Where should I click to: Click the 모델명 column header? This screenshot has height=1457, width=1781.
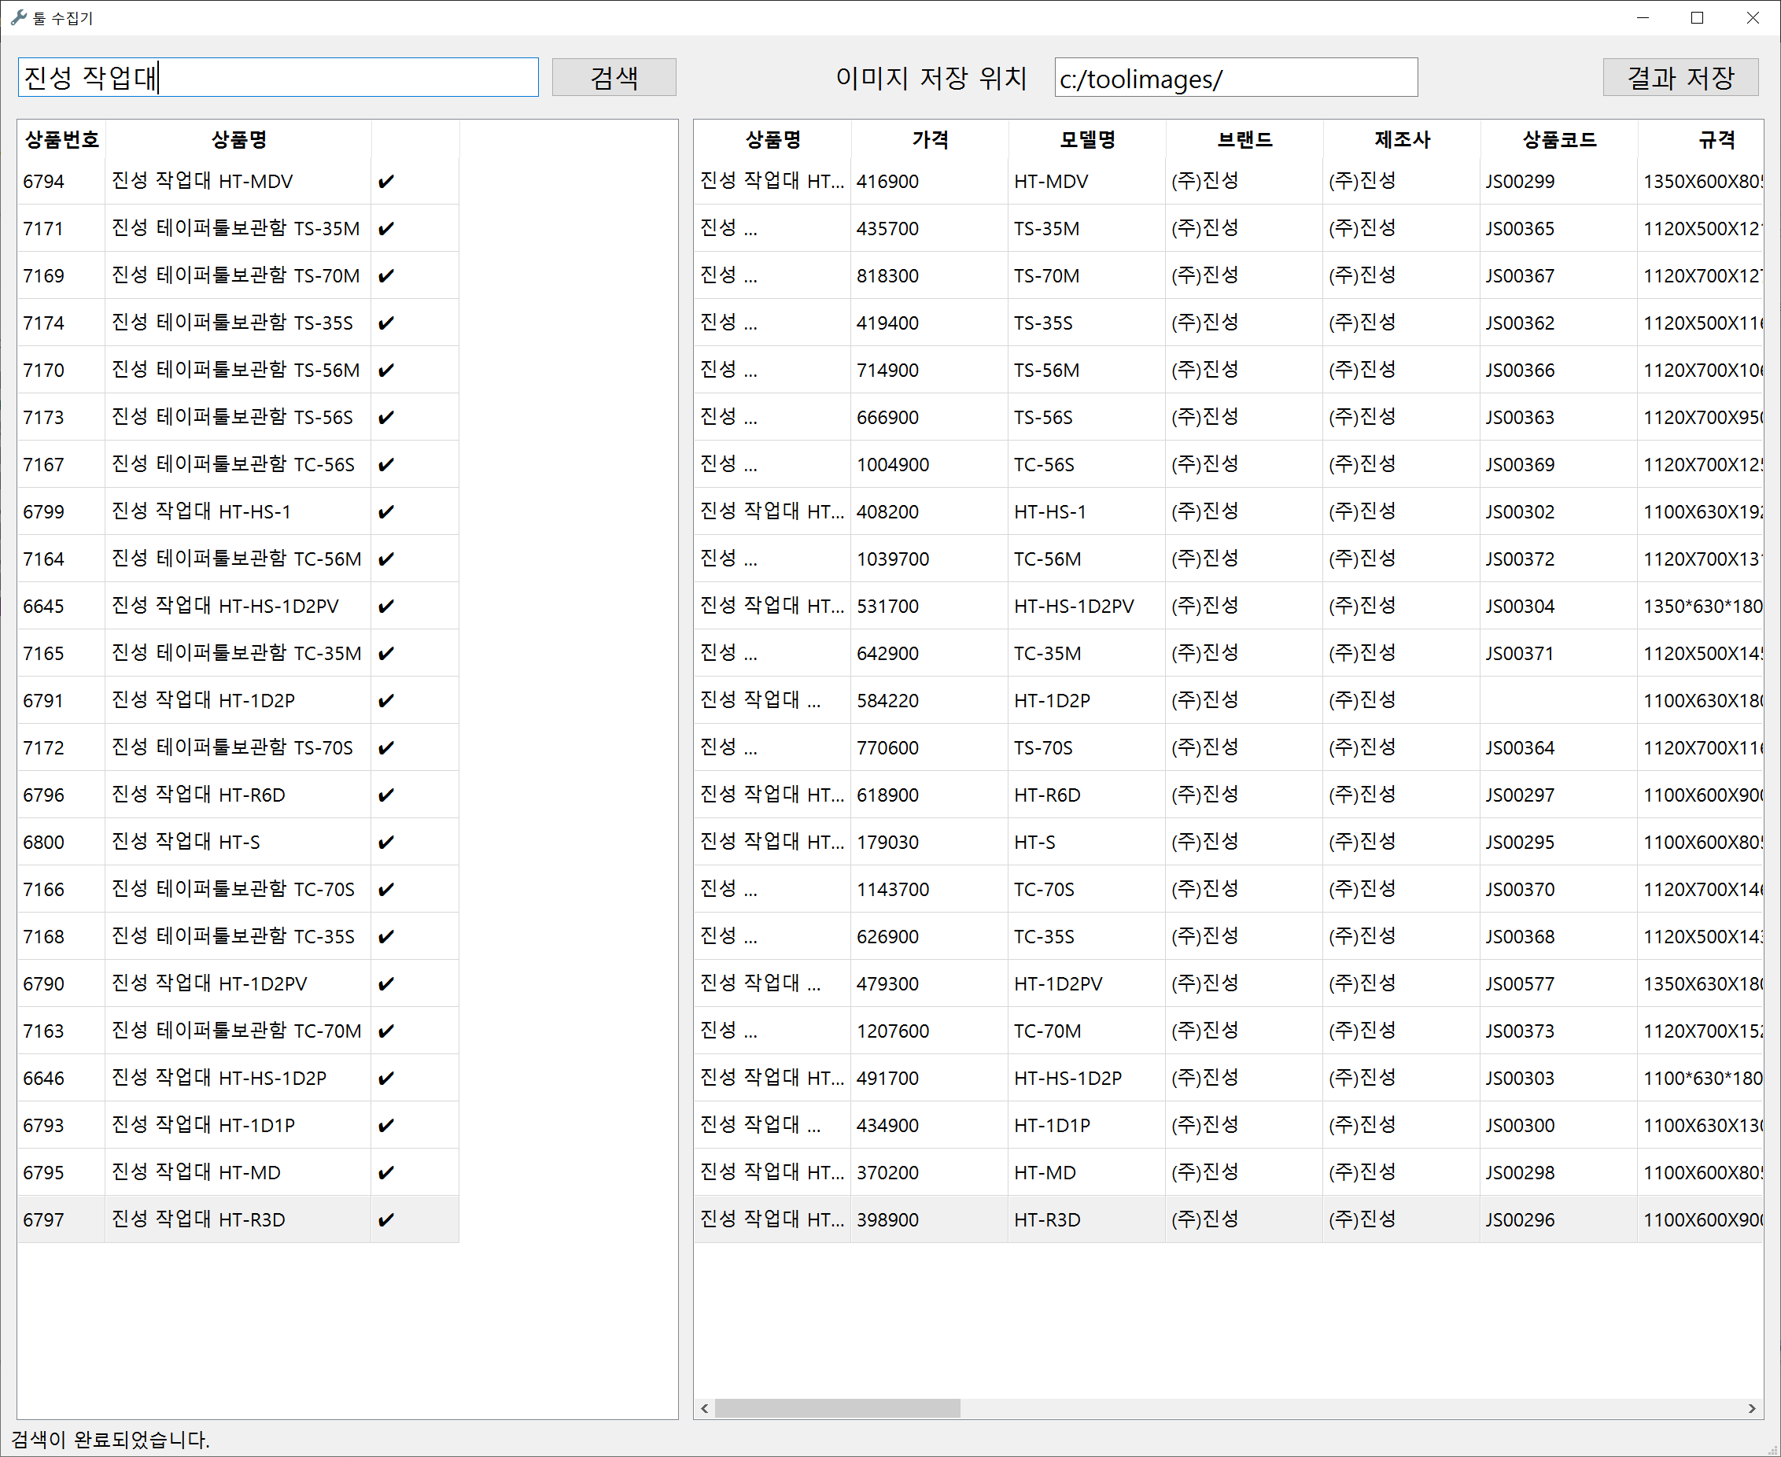1087,139
